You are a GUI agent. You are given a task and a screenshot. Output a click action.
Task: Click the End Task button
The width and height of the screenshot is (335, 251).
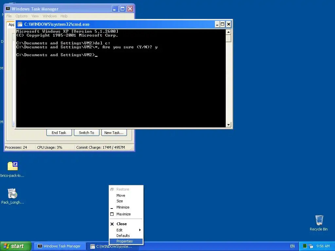(59, 133)
